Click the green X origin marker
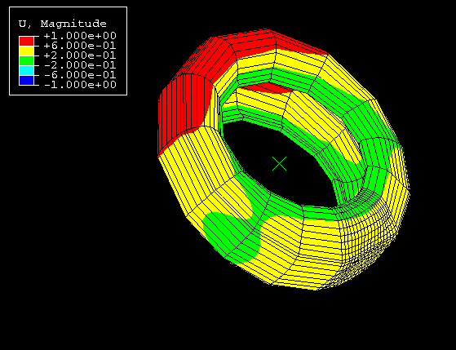Viewport: 456px width, 350px height. 280,163
